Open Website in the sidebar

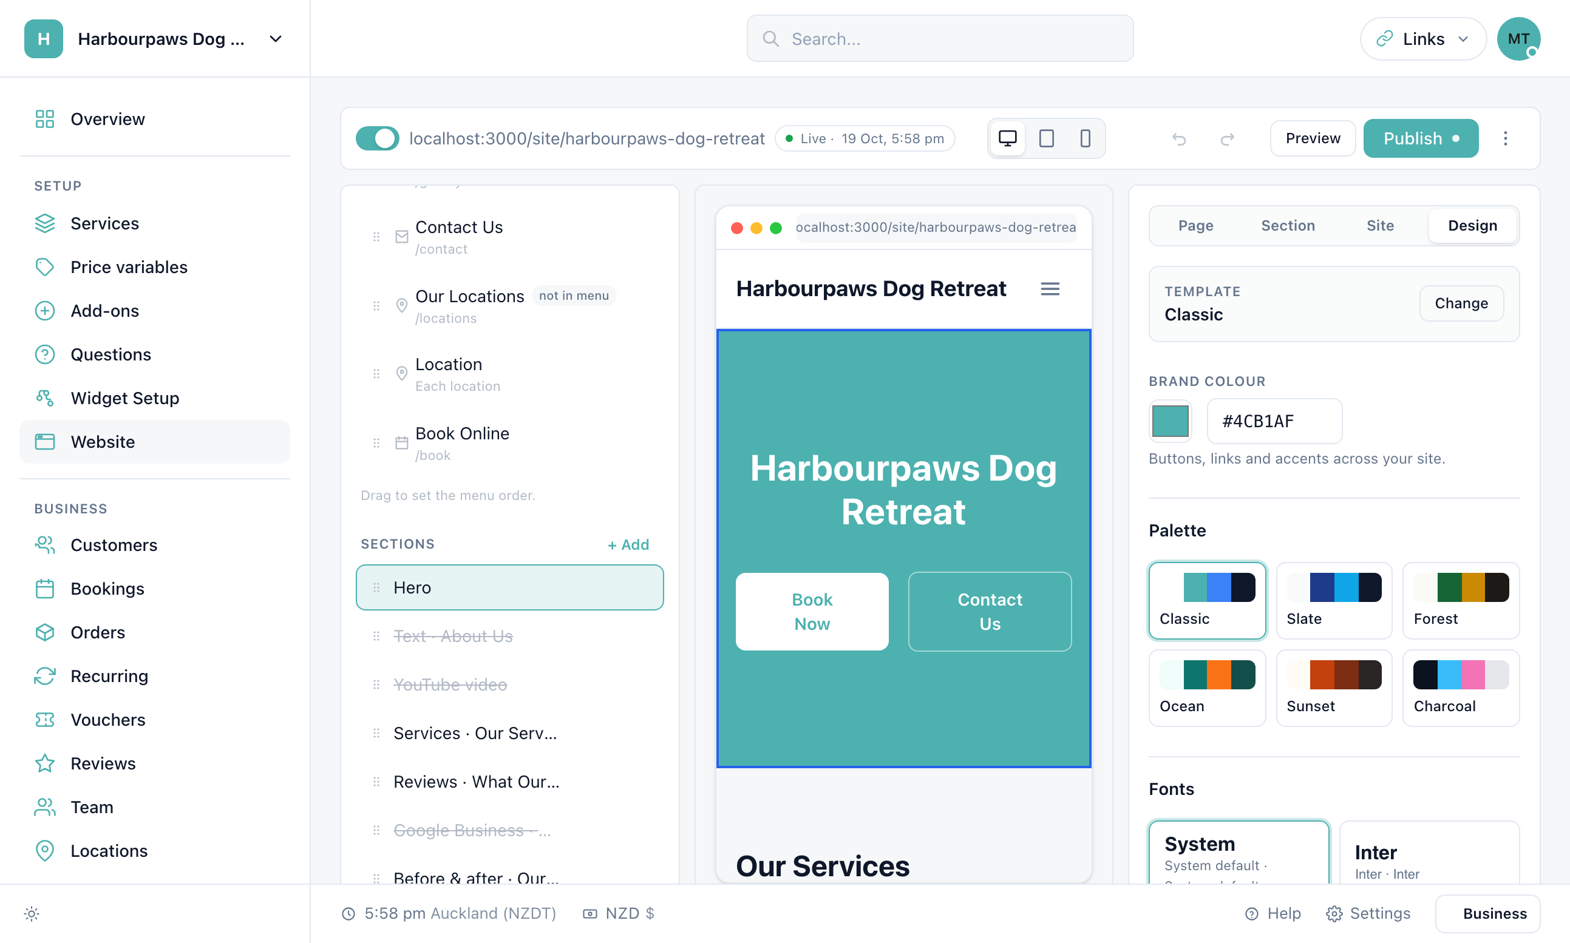(x=155, y=442)
